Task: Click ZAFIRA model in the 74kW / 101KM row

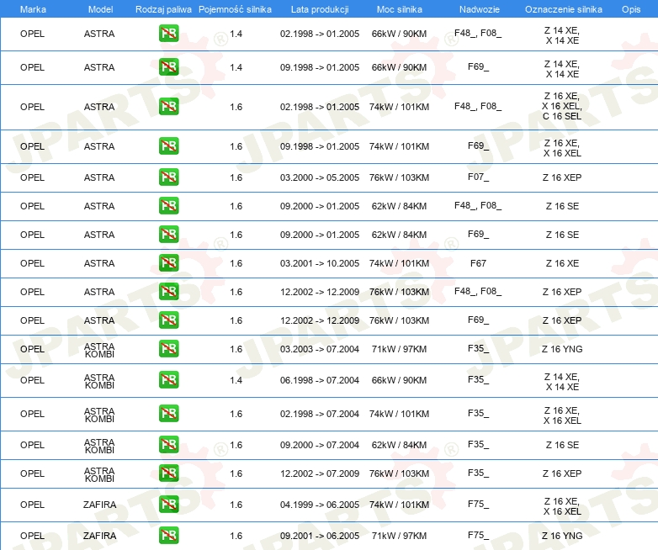Action: tap(99, 505)
